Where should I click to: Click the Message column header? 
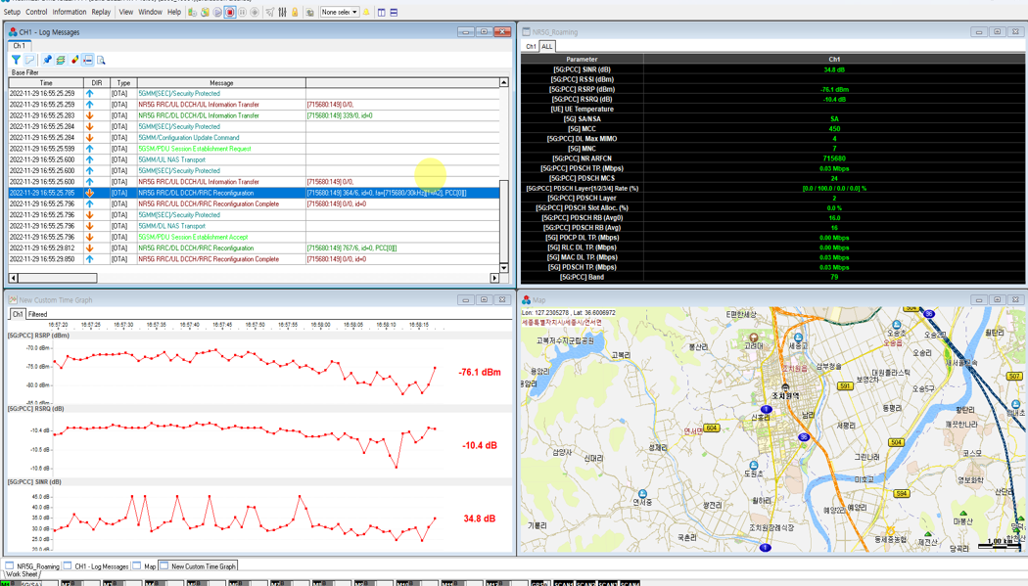221,83
